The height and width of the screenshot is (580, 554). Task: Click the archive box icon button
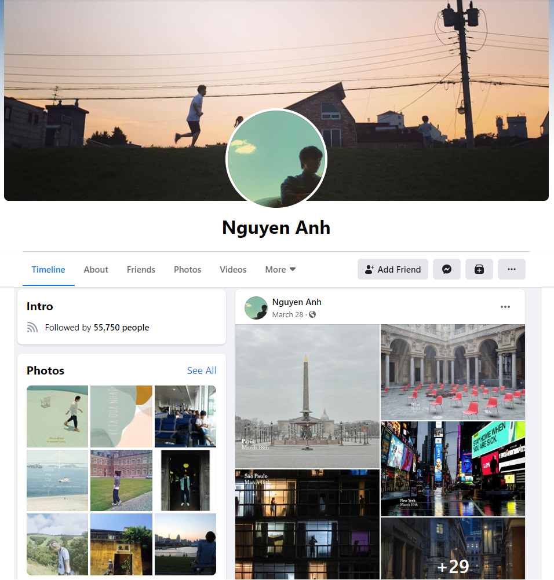click(479, 269)
